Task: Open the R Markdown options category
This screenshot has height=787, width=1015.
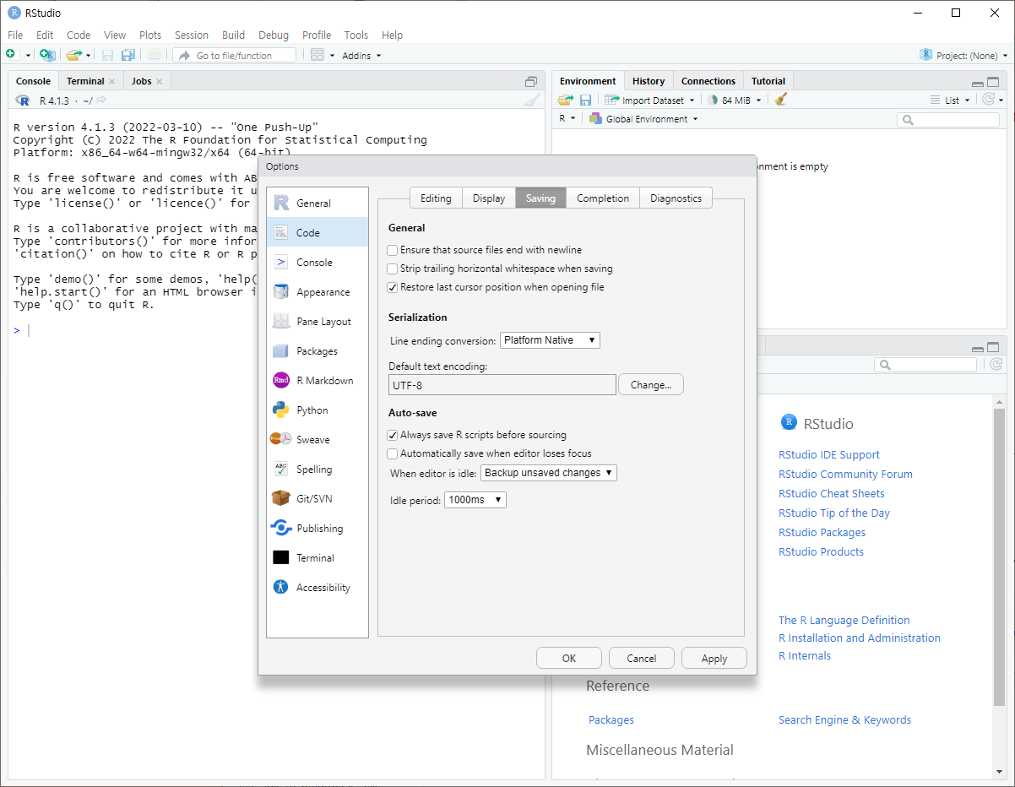Action: click(318, 381)
